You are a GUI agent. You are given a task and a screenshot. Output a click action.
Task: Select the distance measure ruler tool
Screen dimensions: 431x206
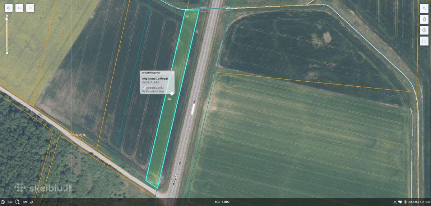tap(10, 202)
